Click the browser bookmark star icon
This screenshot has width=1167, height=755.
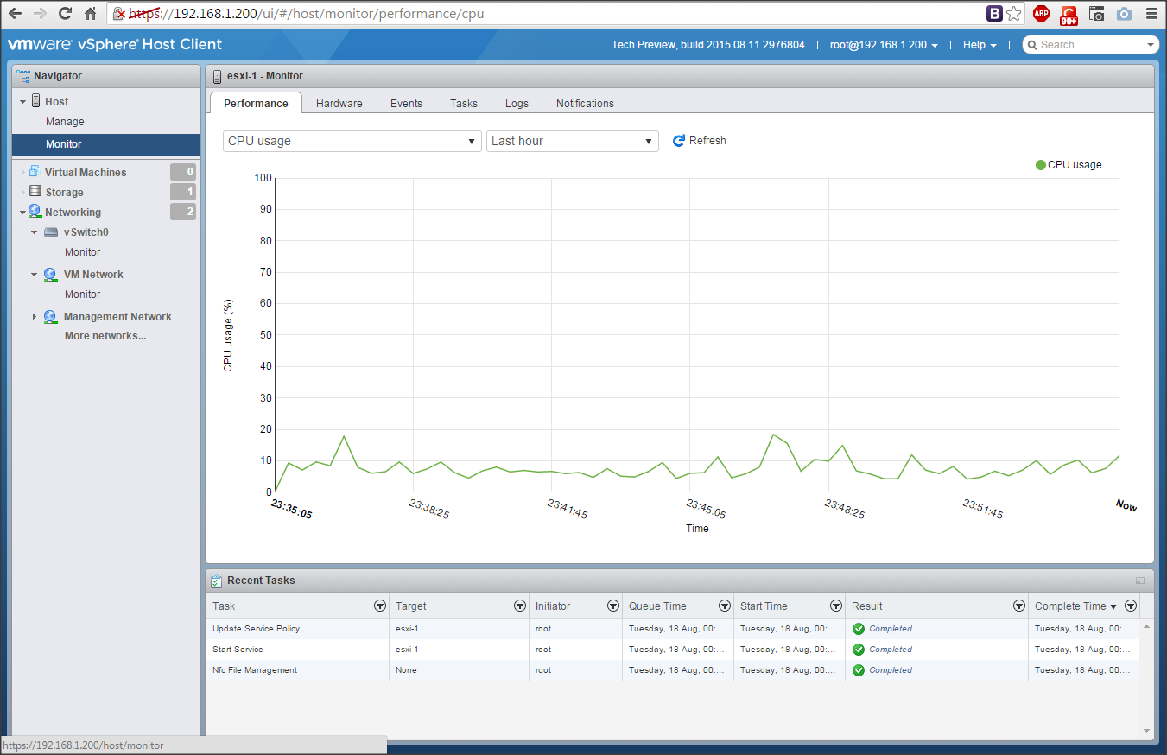click(x=1014, y=14)
